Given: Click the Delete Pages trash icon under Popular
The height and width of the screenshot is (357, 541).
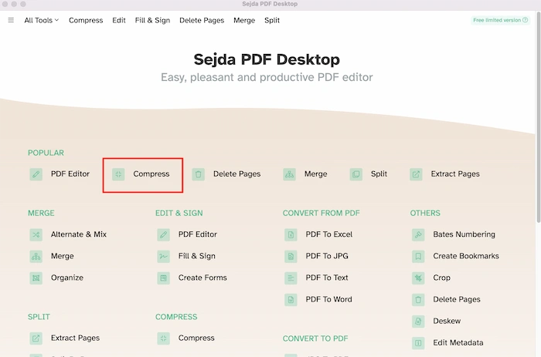Looking at the screenshot, I should 199,174.
